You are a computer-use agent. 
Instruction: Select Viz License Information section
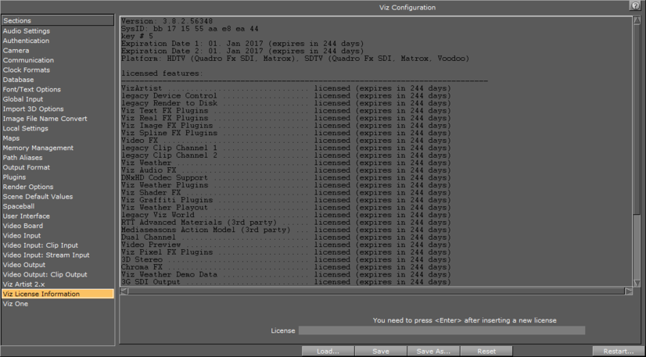[x=58, y=294]
